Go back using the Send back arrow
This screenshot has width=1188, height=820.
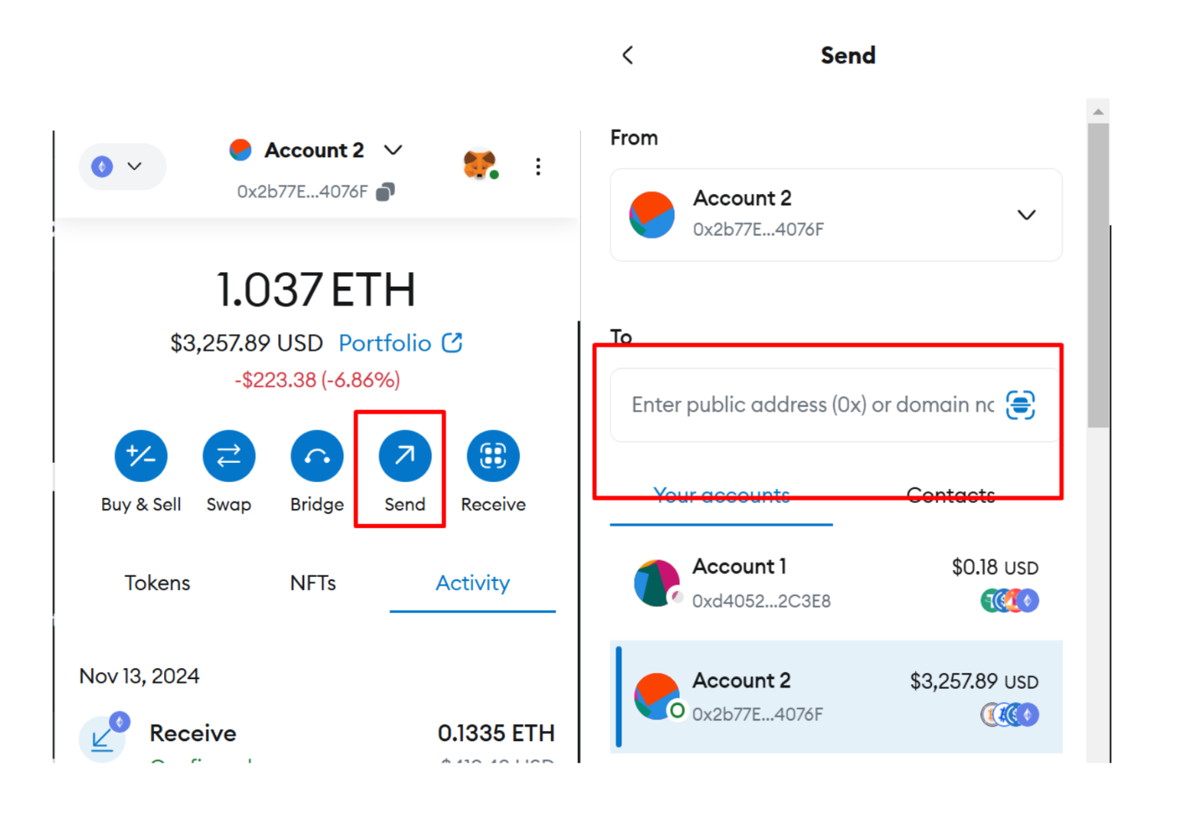[628, 55]
